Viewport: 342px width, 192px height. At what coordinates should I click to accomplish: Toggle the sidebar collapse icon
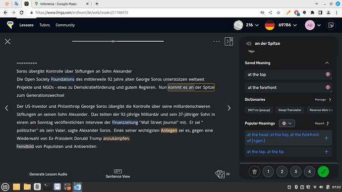click(228, 41)
